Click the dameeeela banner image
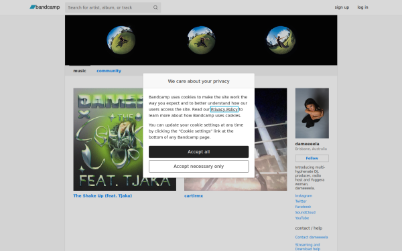Viewport: 402px width, 251px height. pyautogui.click(x=201, y=40)
